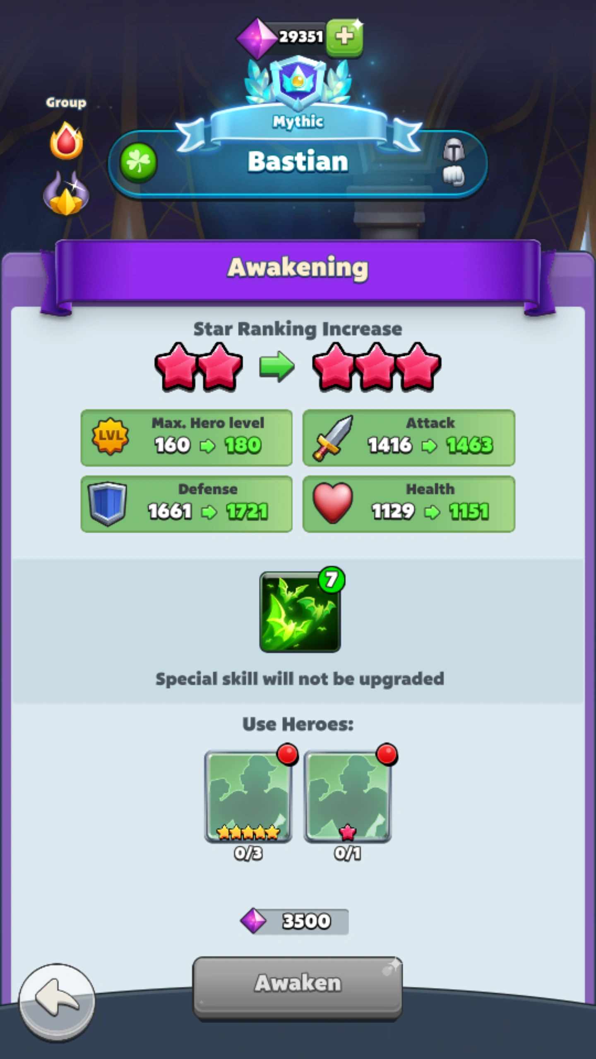Tap the Health stat panel with heart
Viewport: 596px width, 1059px height.
409,504
